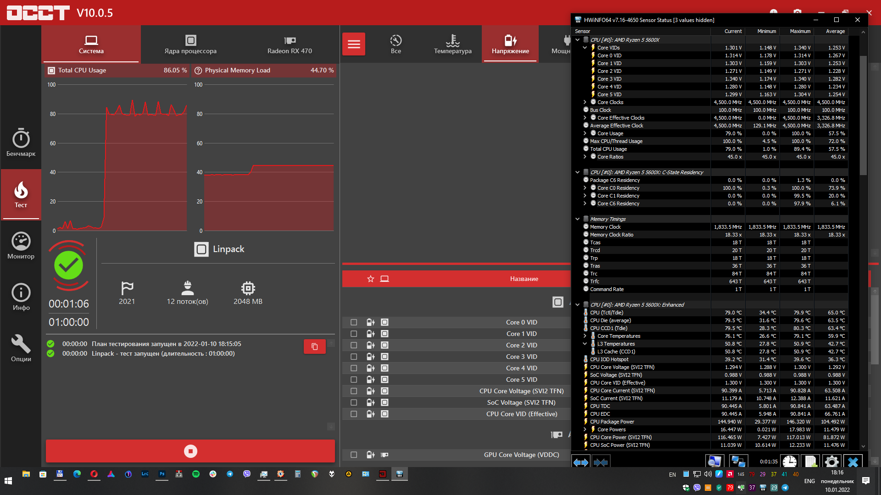The height and width of the screenshot is (495, 881).
Task: Tick the GPU Core Voltage (VDDC) checkbox
Action: (354, 455)
